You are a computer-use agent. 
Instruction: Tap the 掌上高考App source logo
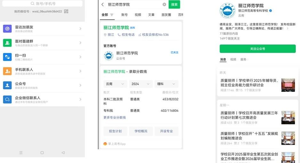tap(105, 144)
